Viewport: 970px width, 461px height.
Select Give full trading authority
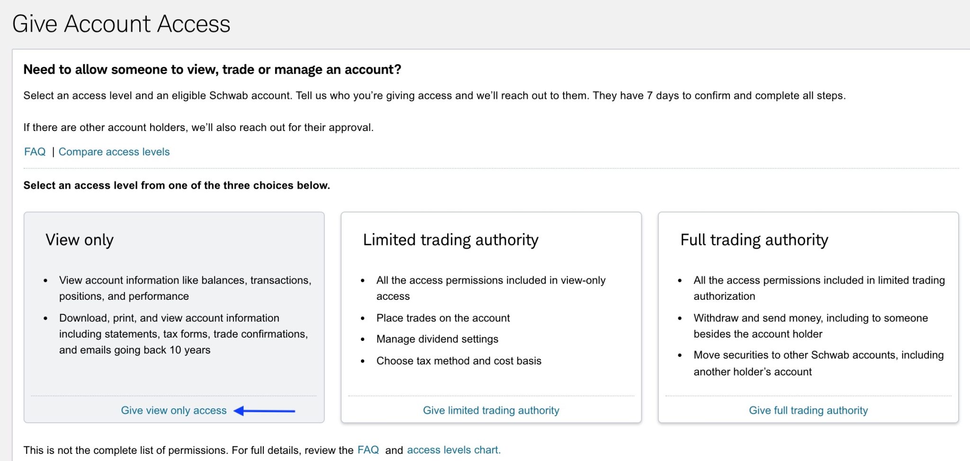(808, 410)
